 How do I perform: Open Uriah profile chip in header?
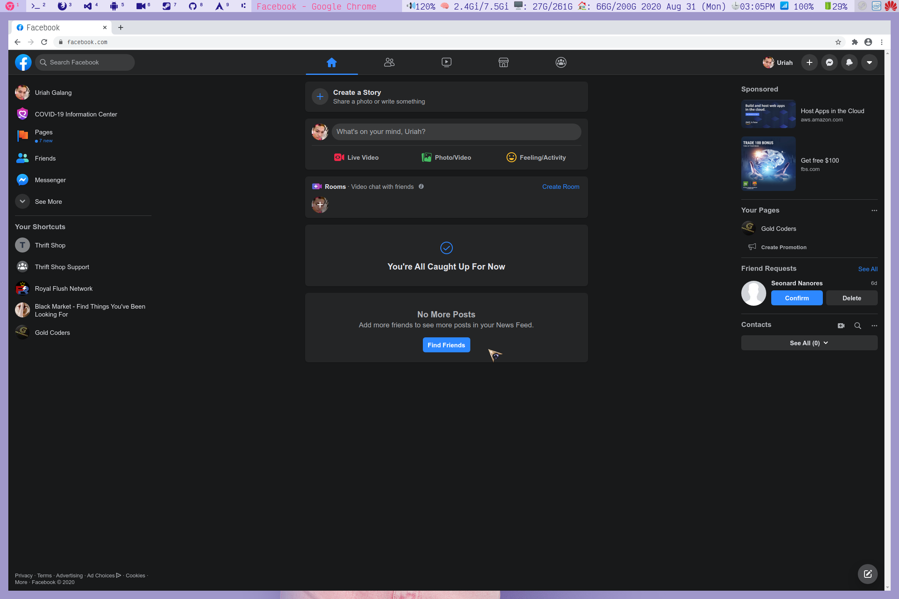778,62
